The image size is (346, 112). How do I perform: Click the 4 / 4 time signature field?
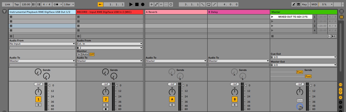click(x=46, y=4)
